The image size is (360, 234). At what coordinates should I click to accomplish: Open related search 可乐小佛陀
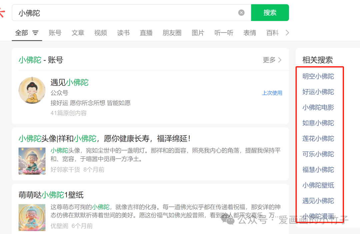318,154
